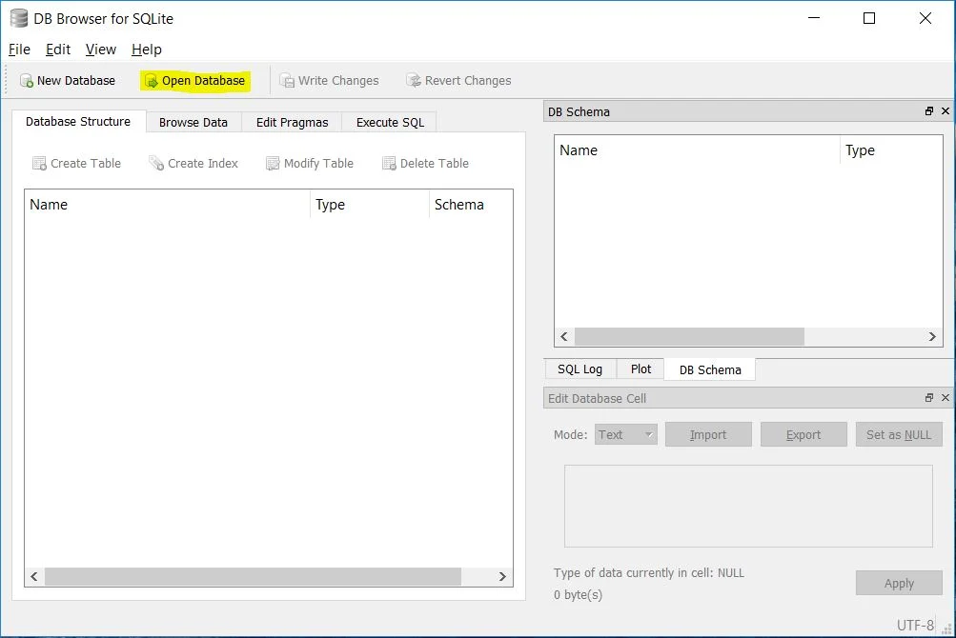Click inside the cell editor text area
The width and height of the screenshot is (956, 638).
coord(748,507)
